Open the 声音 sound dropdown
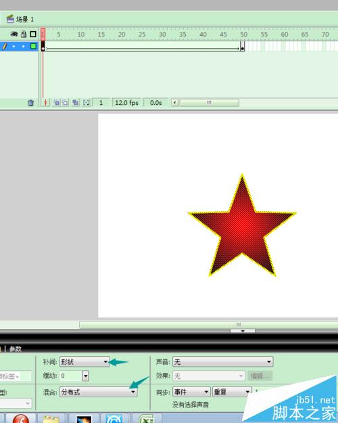Image resolution: width=338 pixels, height=423 pixels. point(223,362)
